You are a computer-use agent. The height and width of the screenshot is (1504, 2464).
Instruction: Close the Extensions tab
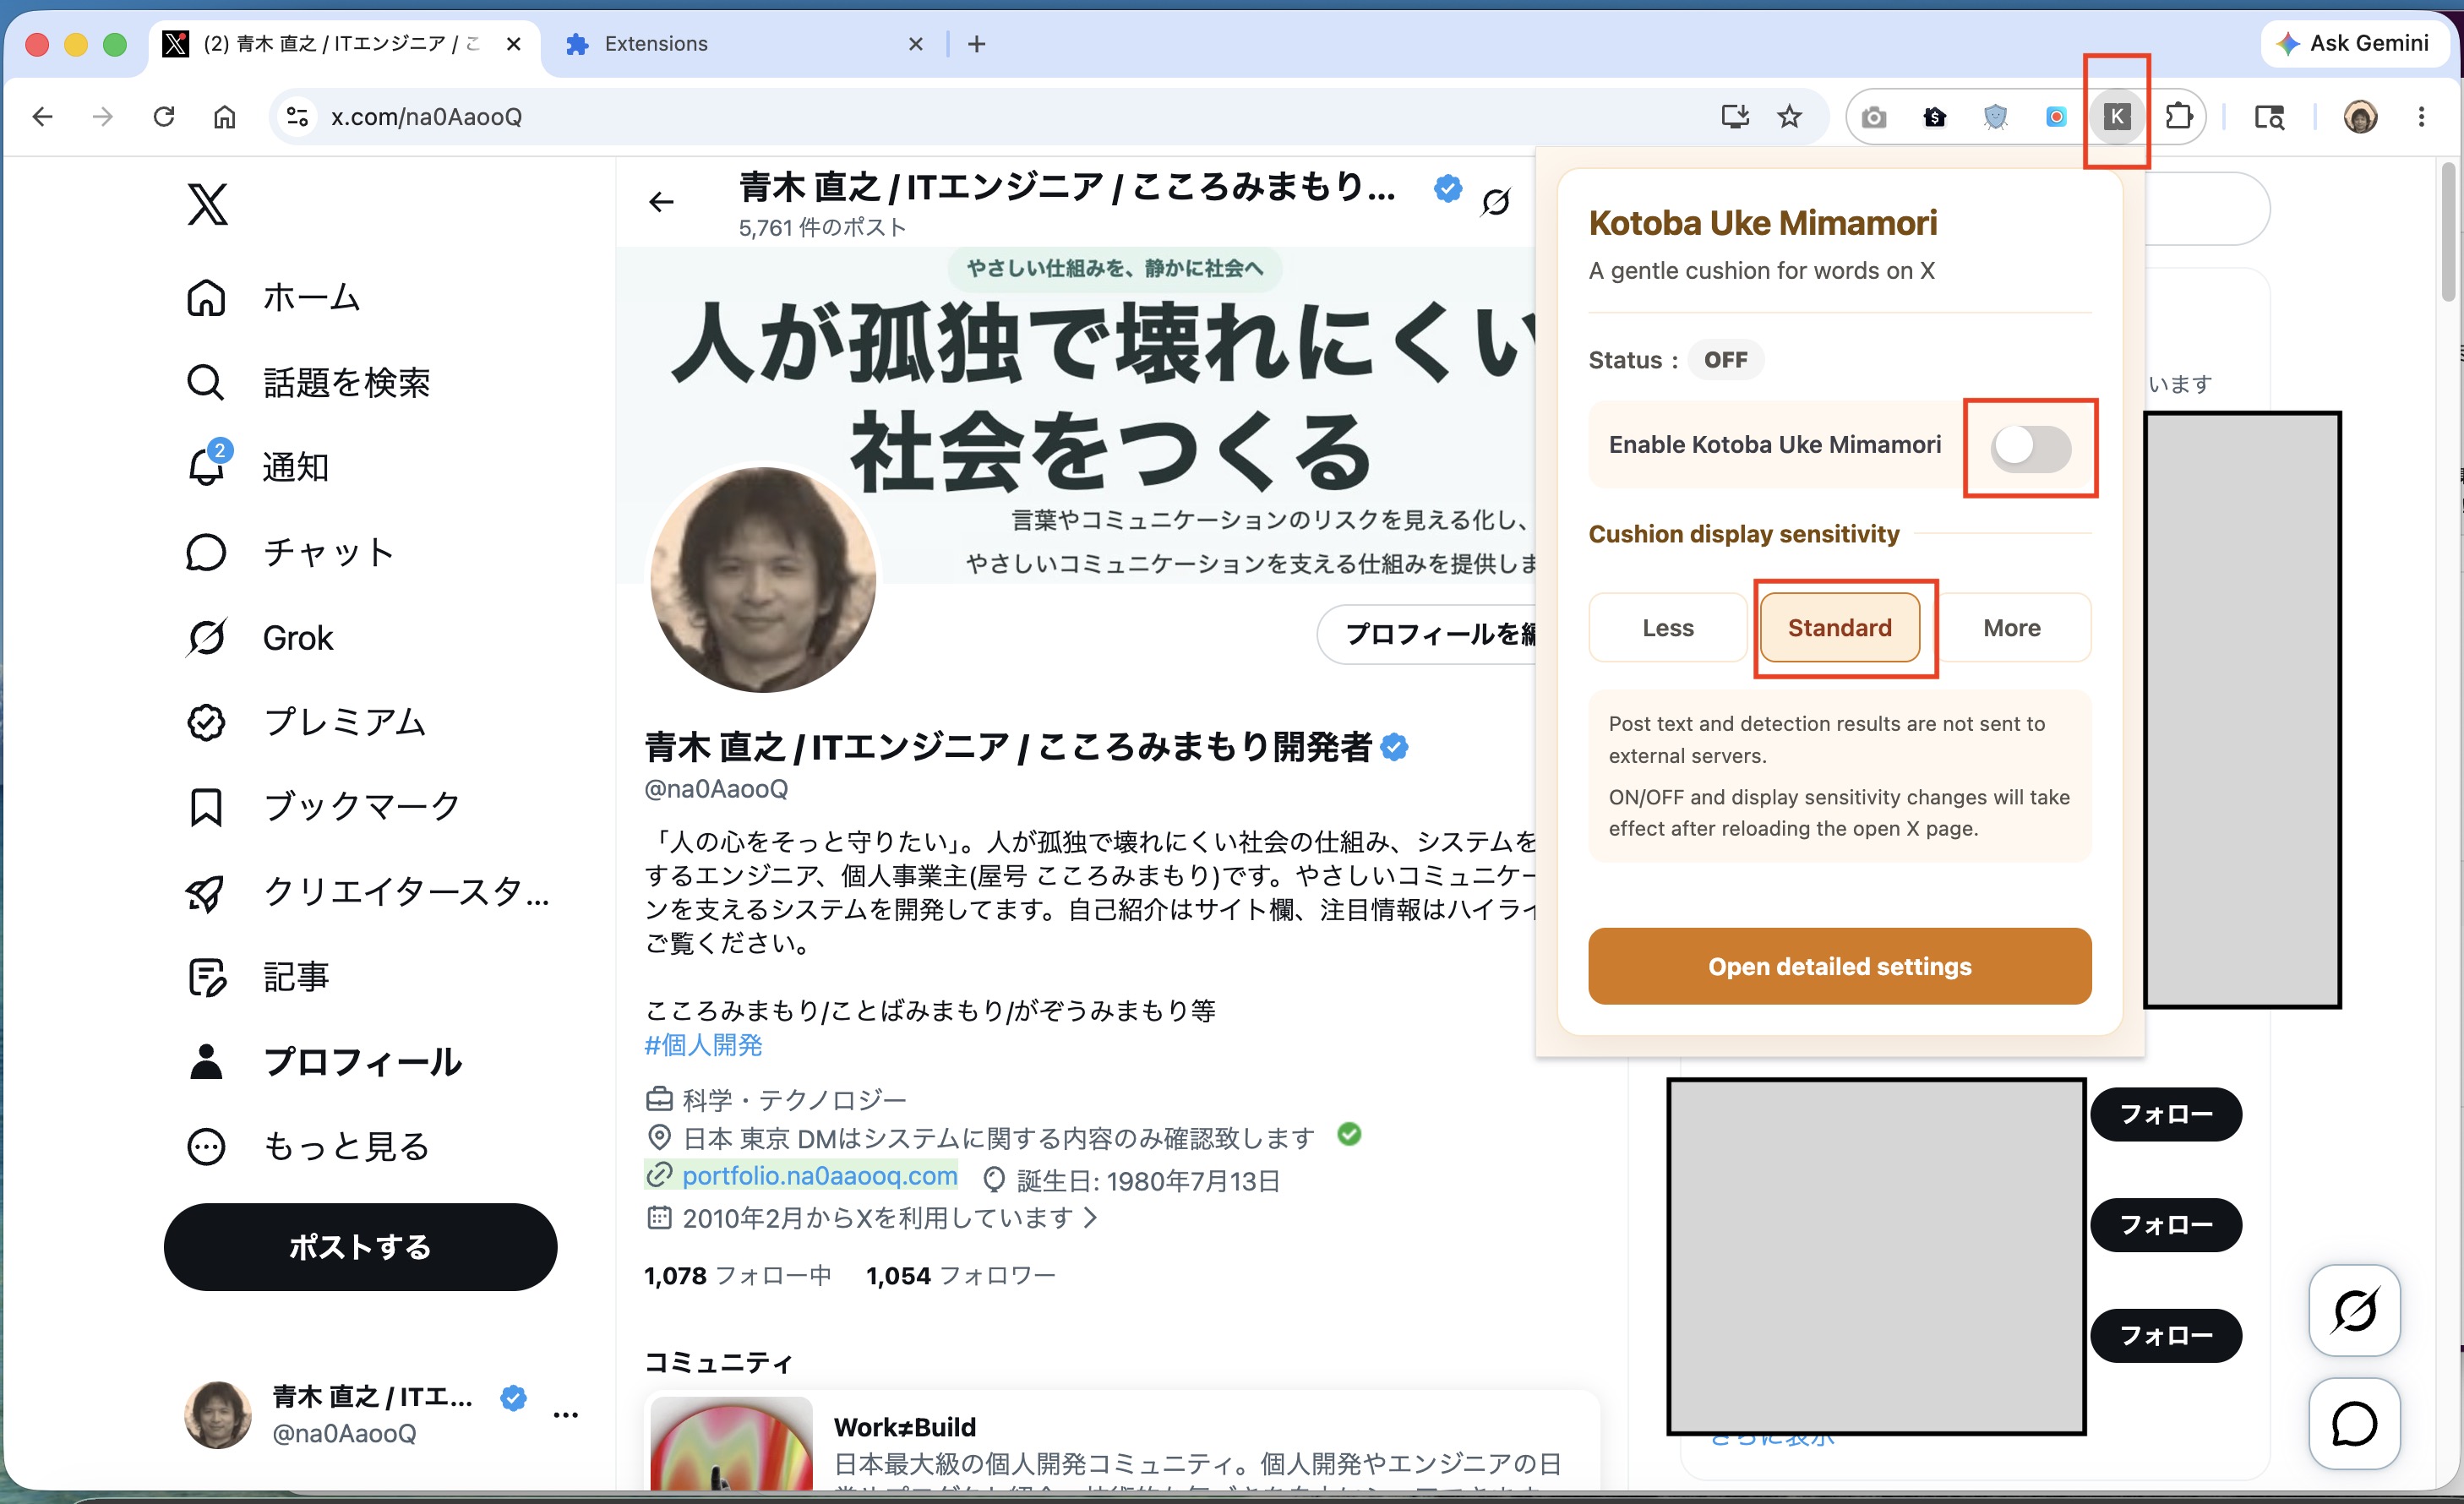pos(915,44)
